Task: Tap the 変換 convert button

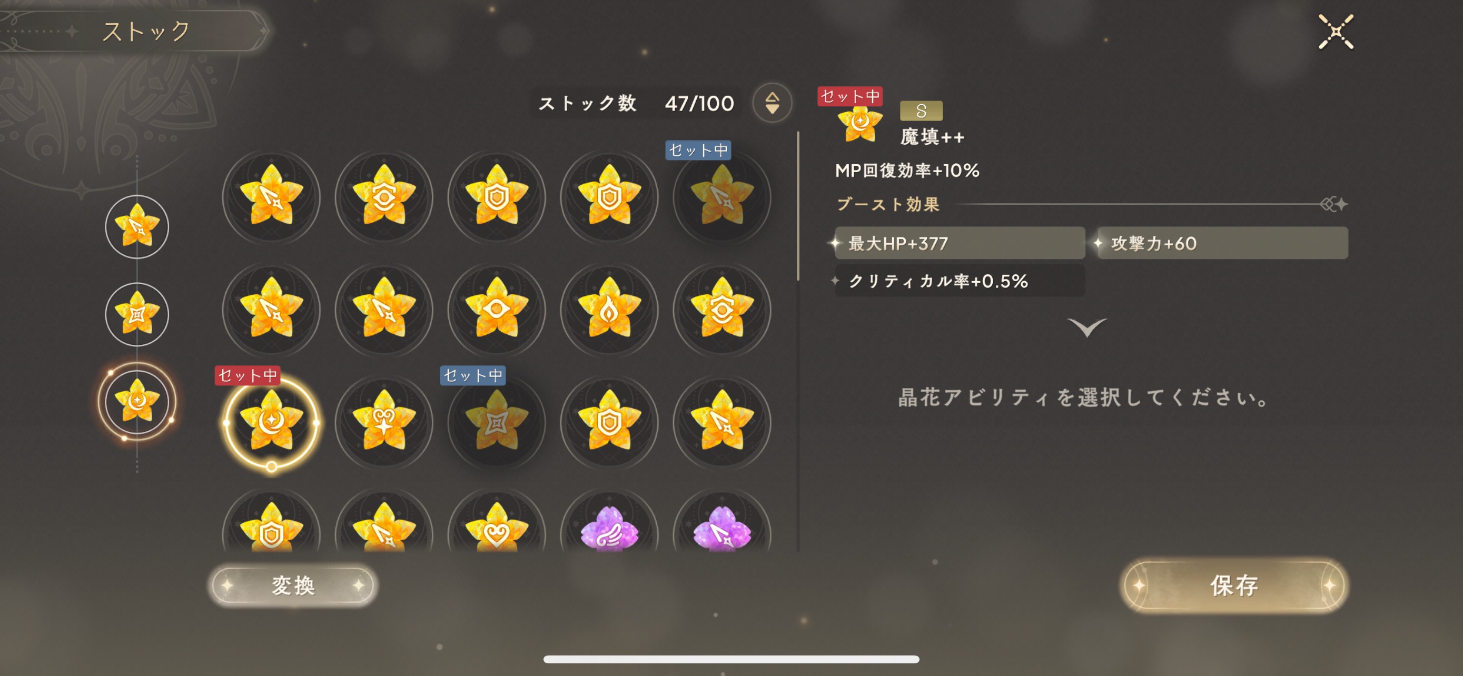Action: coord(293,585)
